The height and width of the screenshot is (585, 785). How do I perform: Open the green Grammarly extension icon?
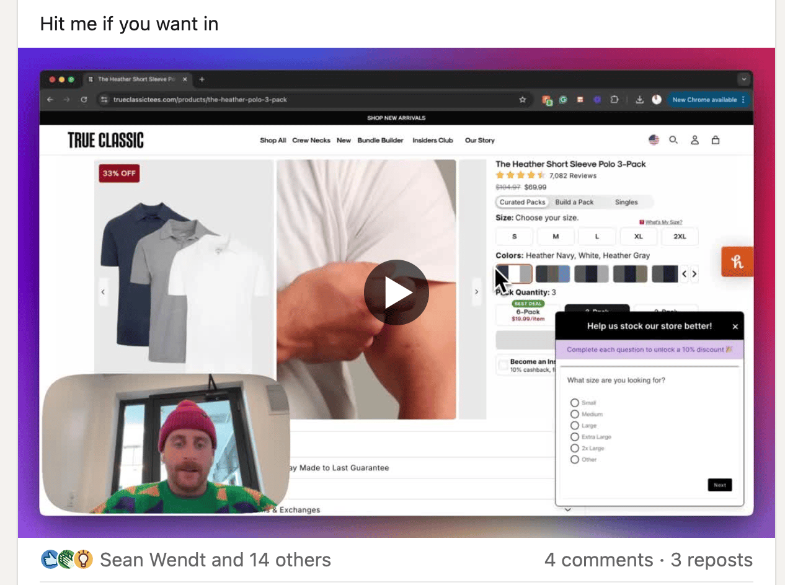563,99
